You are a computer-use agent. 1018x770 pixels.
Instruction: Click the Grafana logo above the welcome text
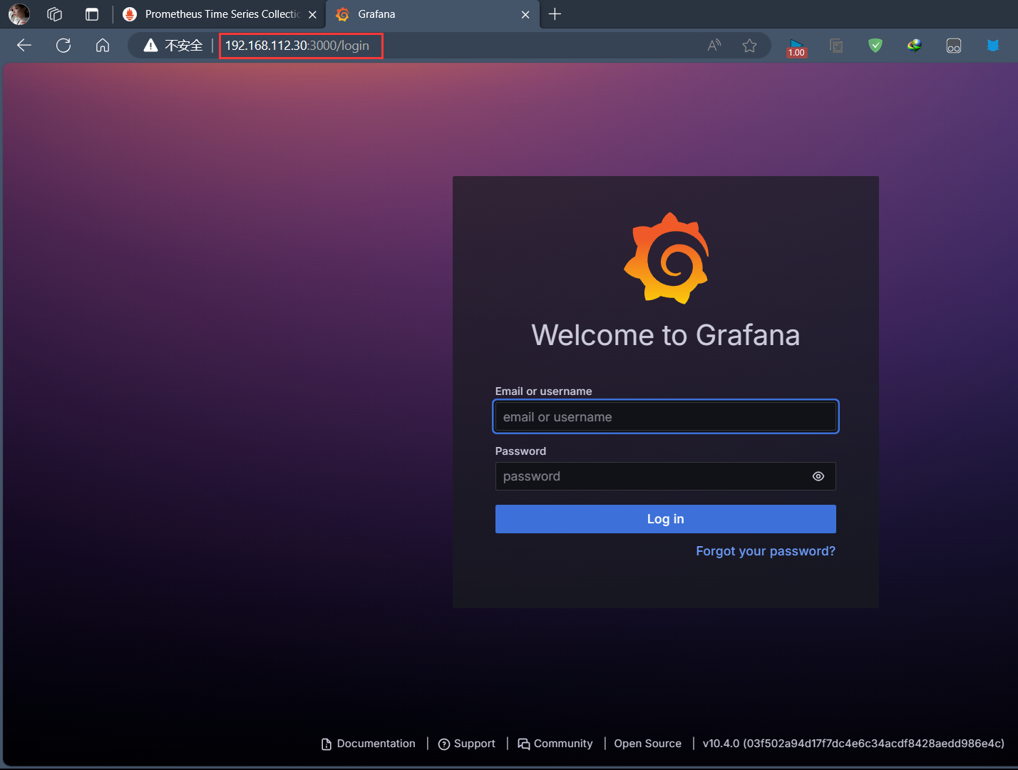tap(667, 257)
